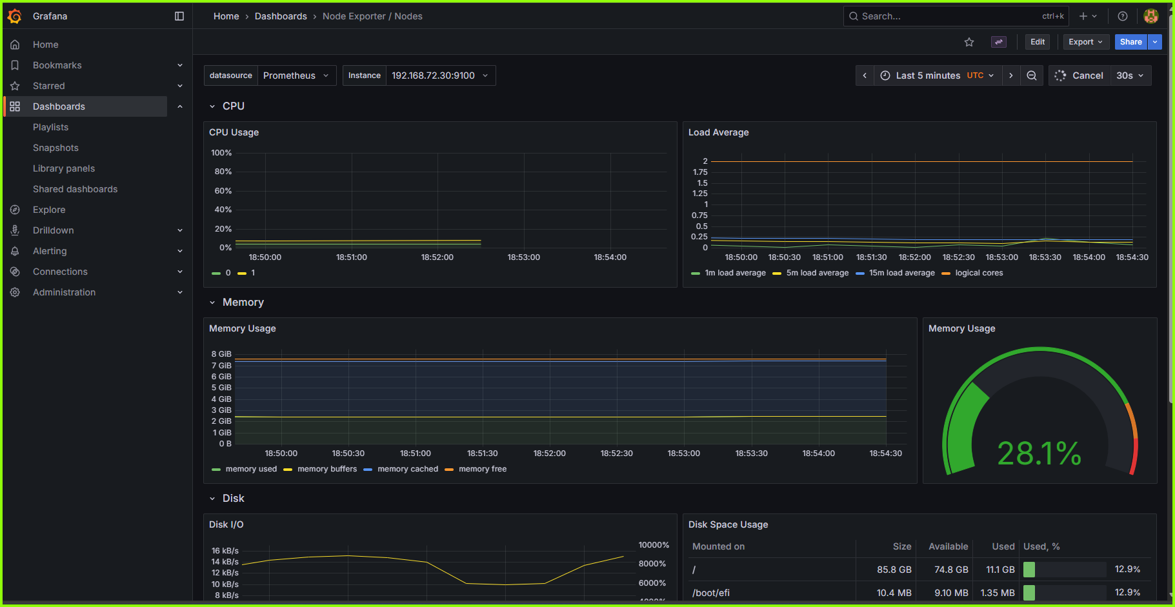Open the Prometheus datasource selector
The width and height of the screenshot is (1175, 607).
tap(296, 75)
